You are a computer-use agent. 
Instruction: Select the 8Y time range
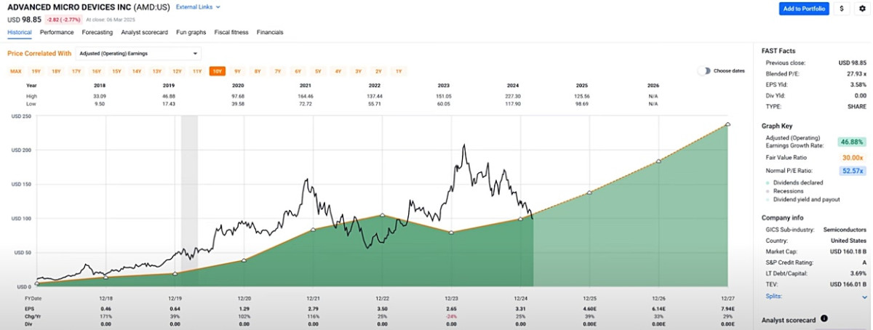(258, 71)
